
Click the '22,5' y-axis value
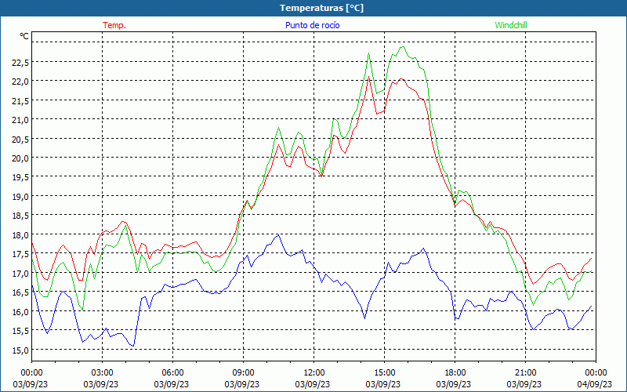pos(20,63)
